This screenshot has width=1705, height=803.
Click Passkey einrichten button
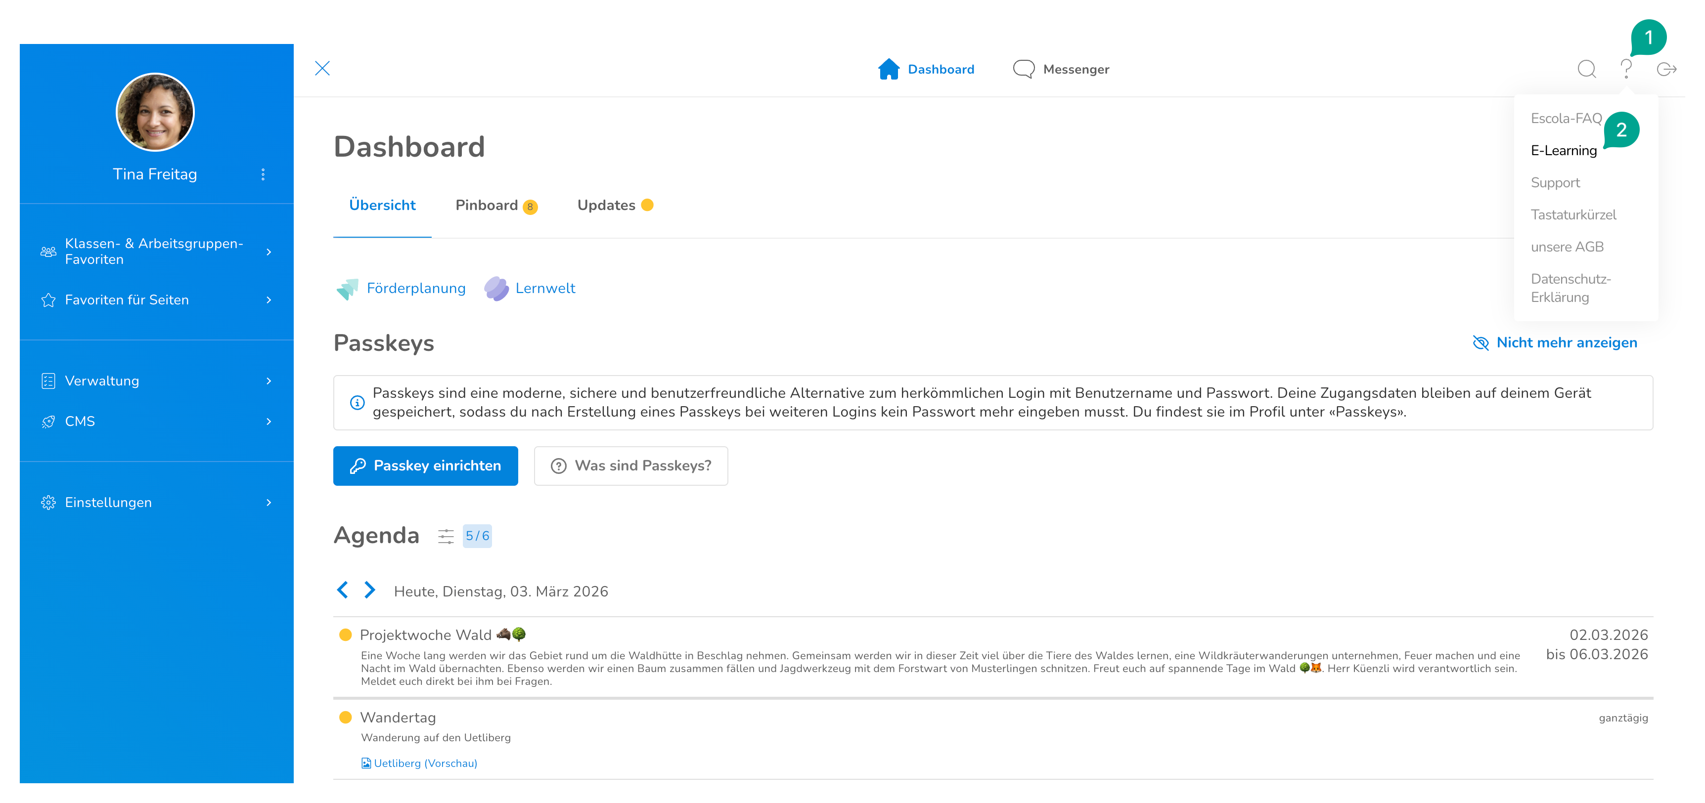tap(425, 465)
